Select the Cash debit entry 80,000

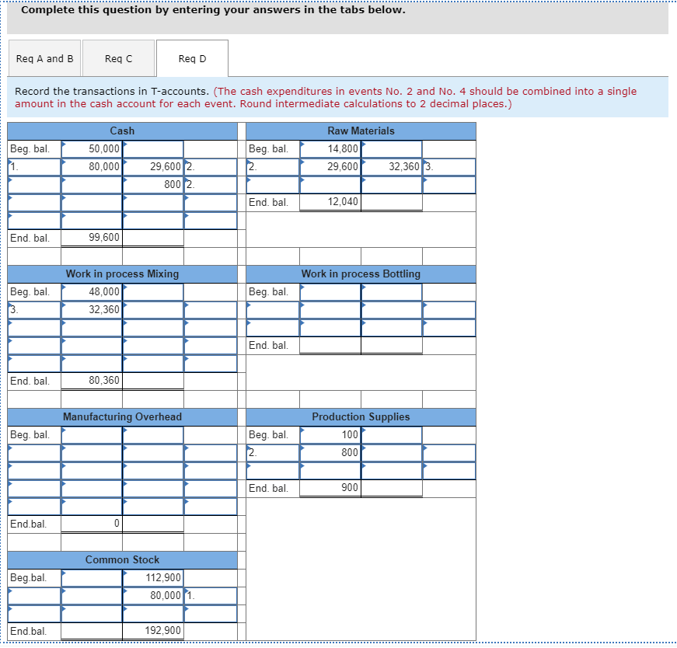click(92, 166)
